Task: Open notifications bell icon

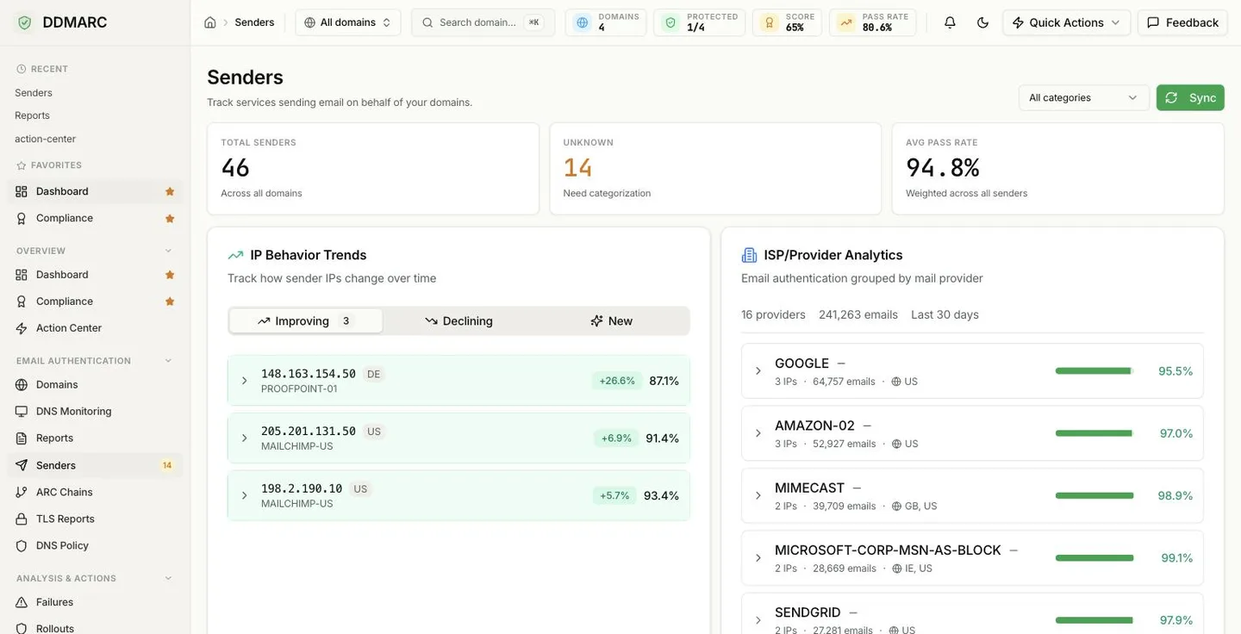Action: (x=950, y=22)
